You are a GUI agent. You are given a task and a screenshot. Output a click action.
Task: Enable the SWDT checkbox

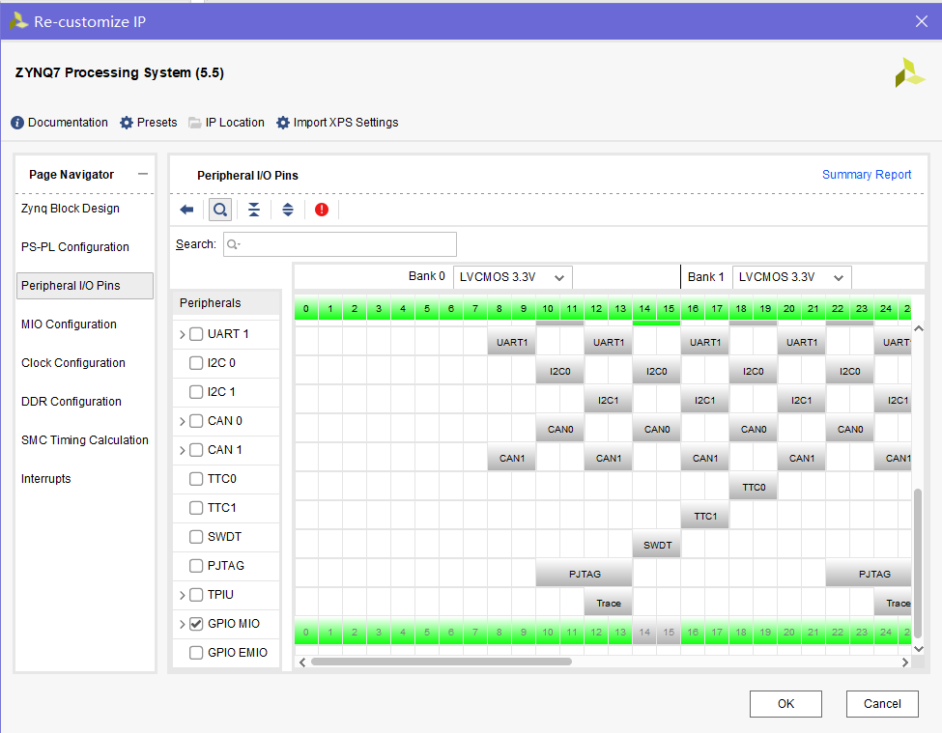(x=196, y=537)
